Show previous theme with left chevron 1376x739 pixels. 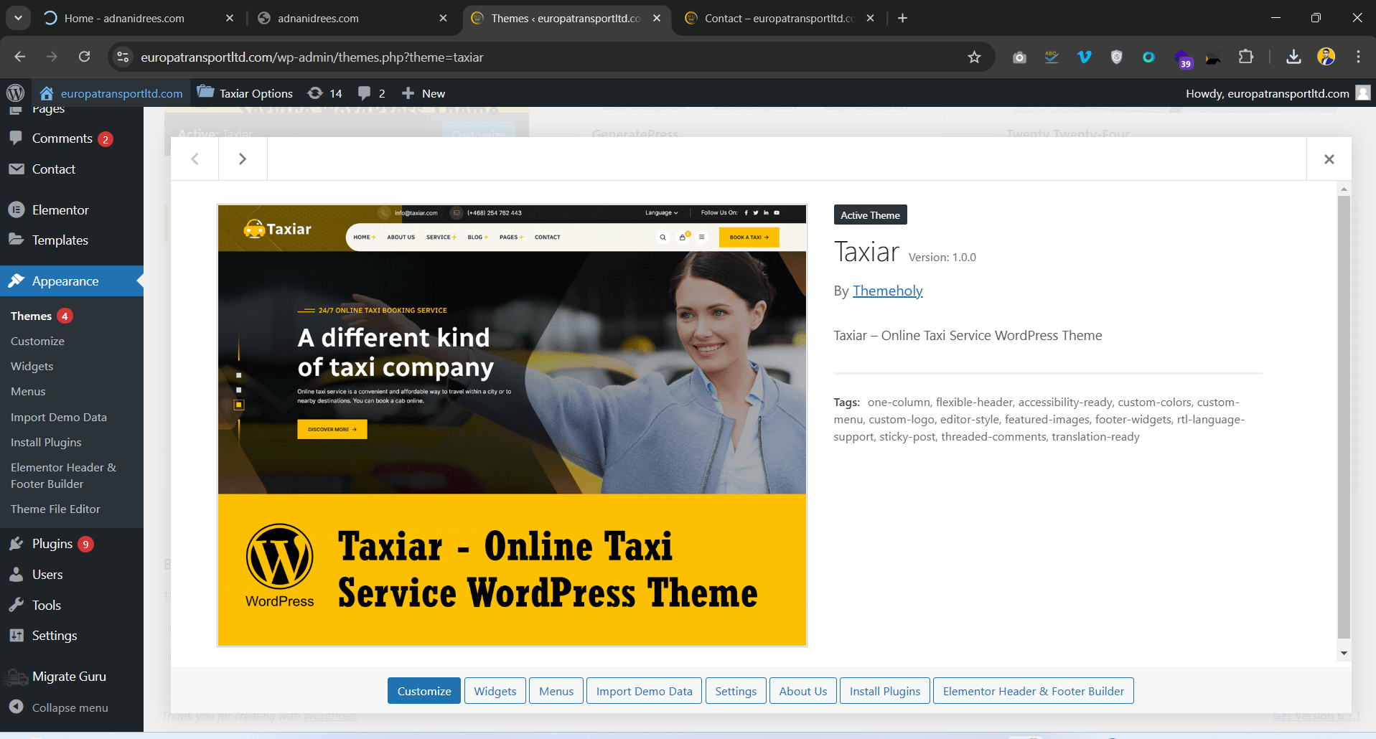(195, 159)
